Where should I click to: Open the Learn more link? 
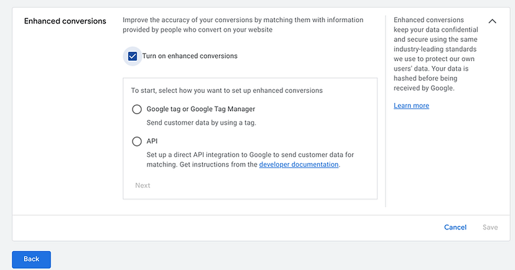click(411, 106)
